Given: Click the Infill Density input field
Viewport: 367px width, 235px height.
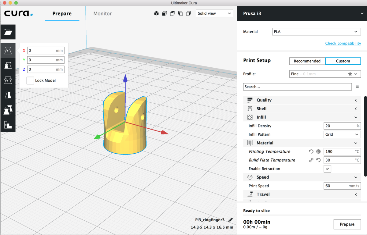Looking at the screenshot, I should pos(342,126).
